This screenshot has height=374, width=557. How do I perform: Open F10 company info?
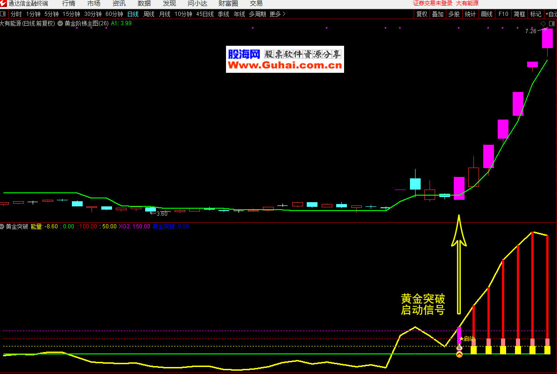(503, 14)
